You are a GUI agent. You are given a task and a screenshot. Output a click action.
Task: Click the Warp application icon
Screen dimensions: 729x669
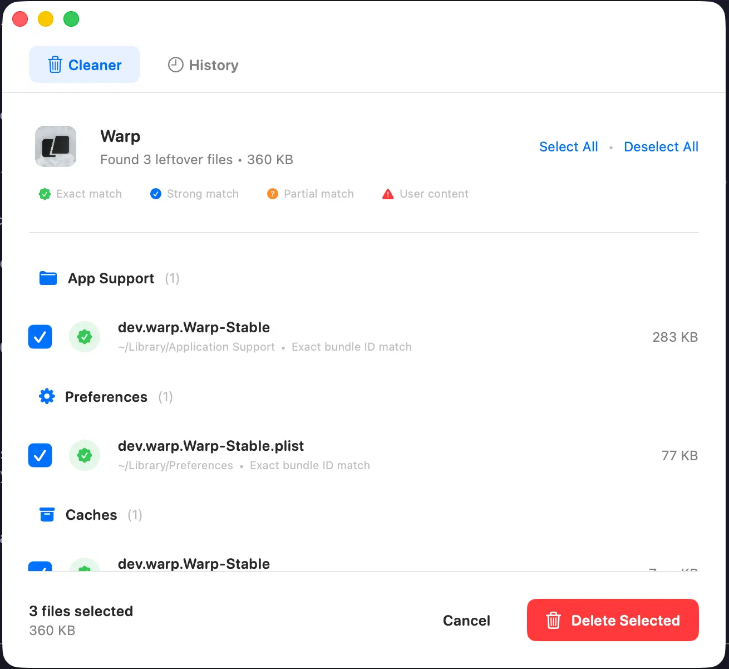pyautogui.click(x=56, y=146)
